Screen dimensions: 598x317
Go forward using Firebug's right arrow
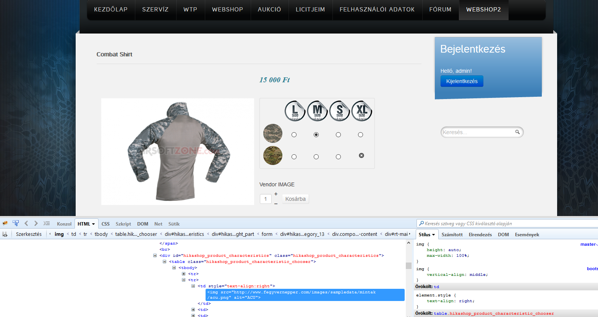[36, 223]
